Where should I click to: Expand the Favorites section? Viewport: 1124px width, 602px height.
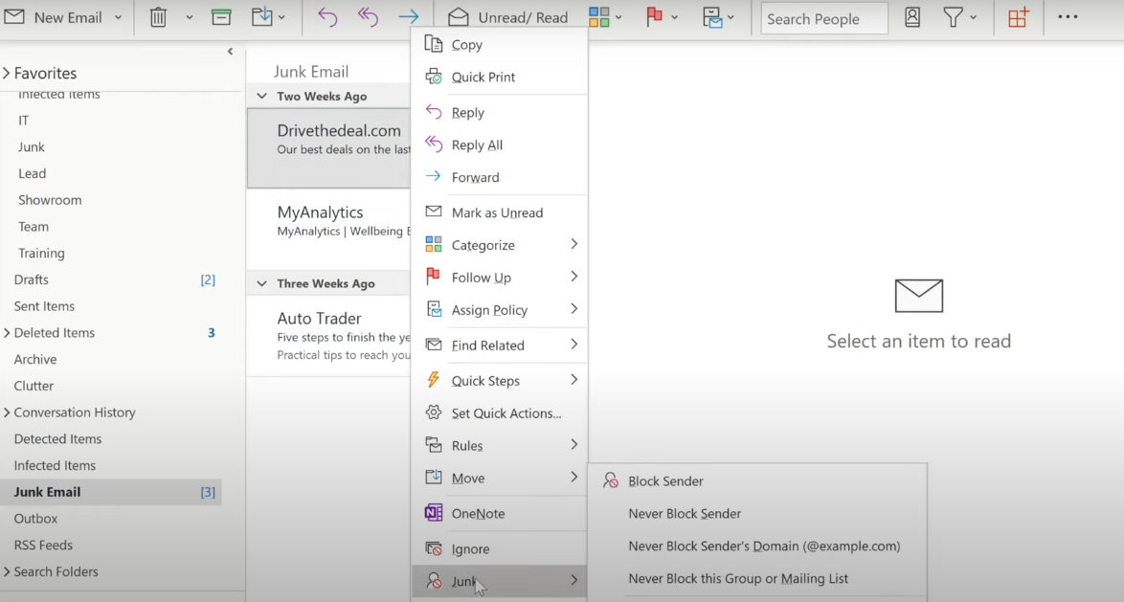tap(7, 73)
